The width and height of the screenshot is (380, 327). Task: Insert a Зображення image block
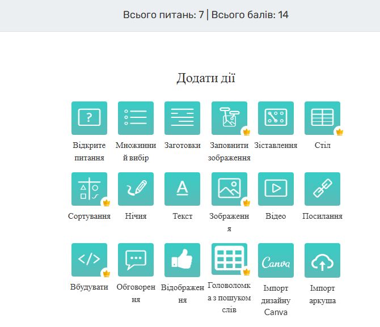pyautogui.click(x=229, y=189)
